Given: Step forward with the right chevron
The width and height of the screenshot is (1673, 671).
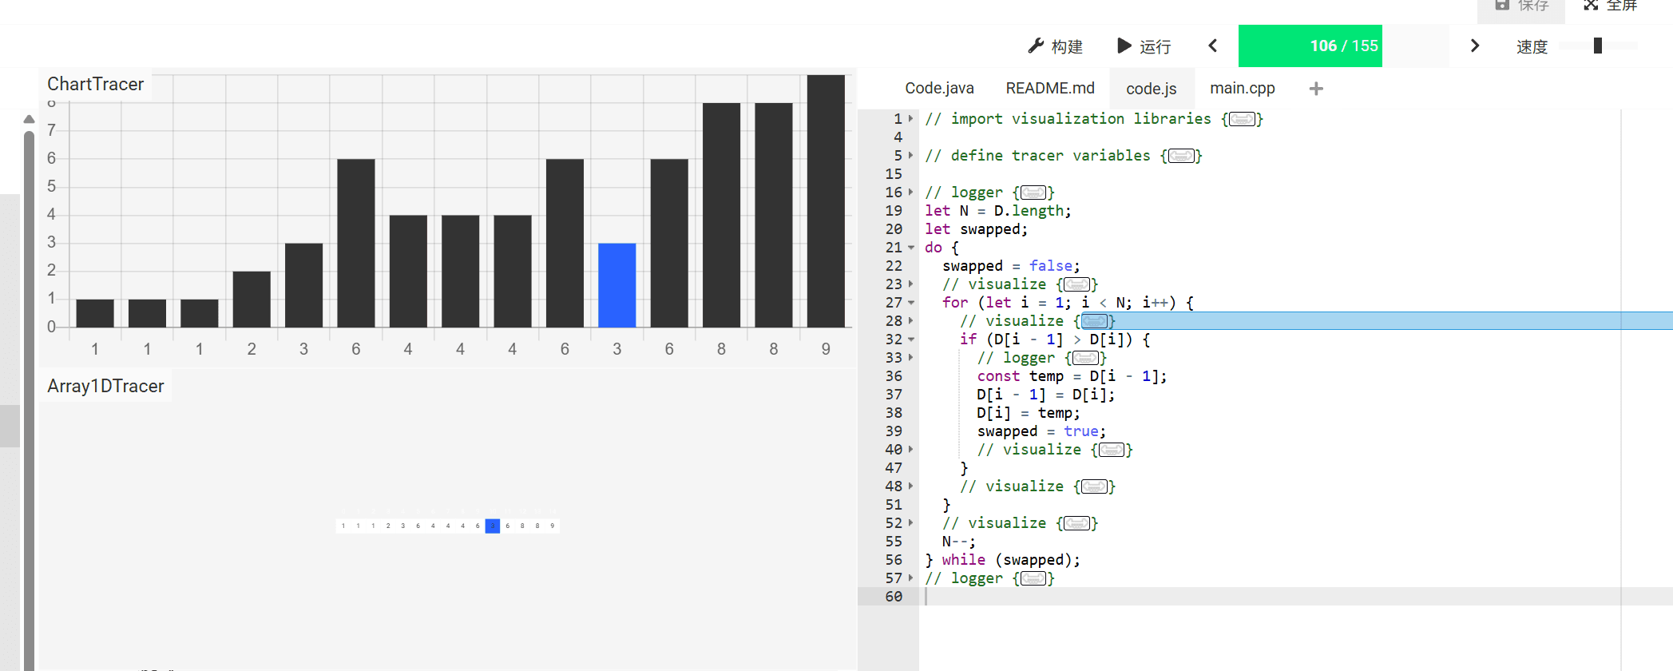Looking at the screenshot, I should pyautogui.click(x=1474, y=46).
